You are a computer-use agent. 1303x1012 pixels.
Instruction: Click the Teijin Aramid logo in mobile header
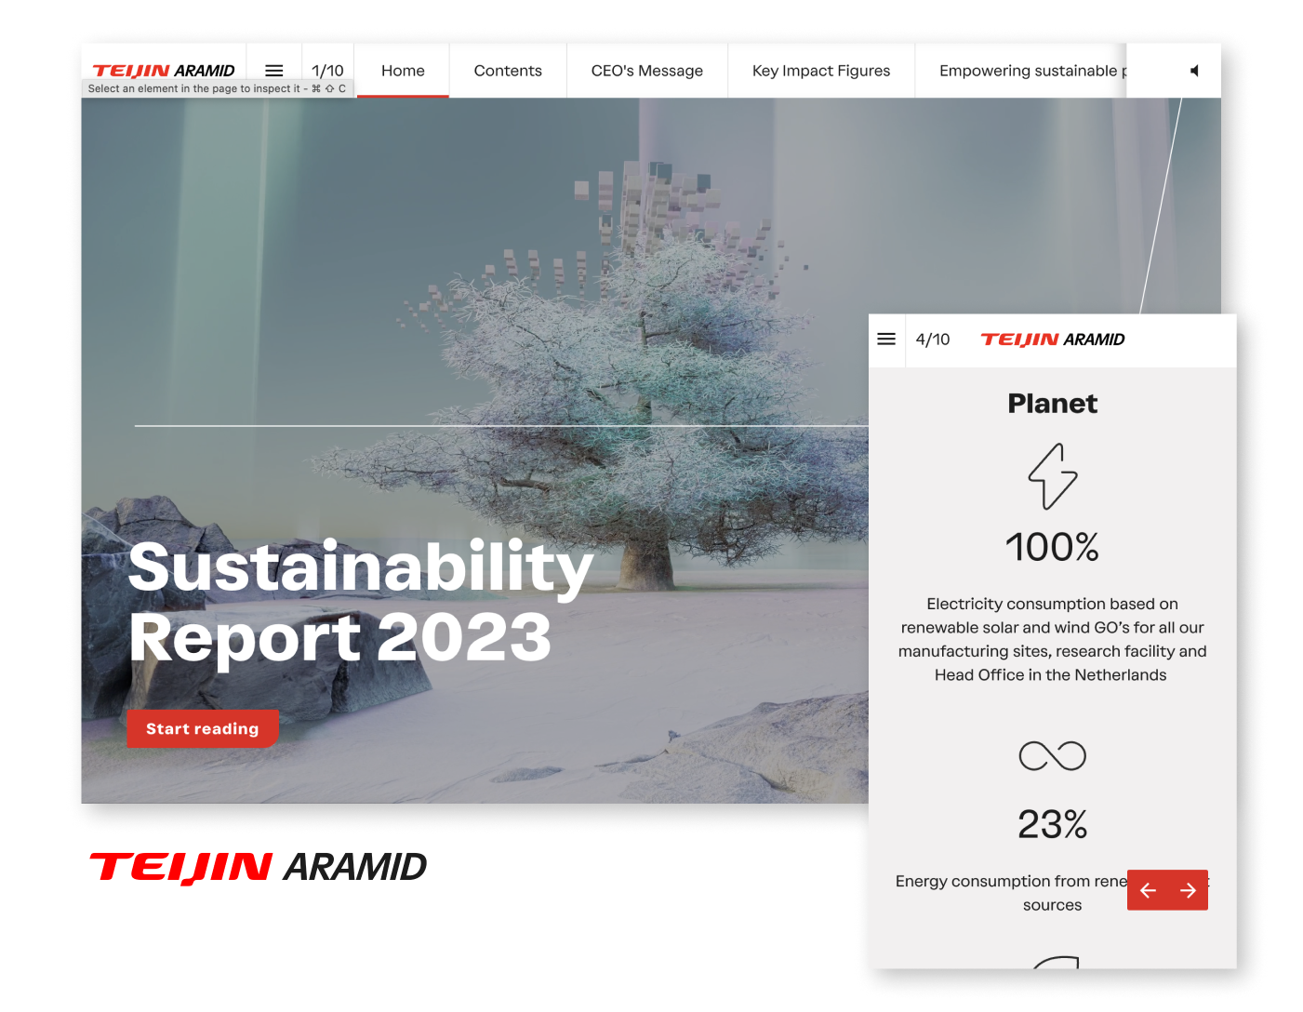click(x=1052, y=340)
